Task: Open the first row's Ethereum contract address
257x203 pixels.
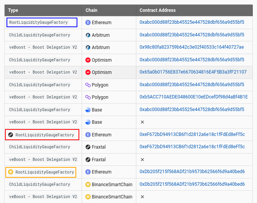Action: (x=192, y=23)
